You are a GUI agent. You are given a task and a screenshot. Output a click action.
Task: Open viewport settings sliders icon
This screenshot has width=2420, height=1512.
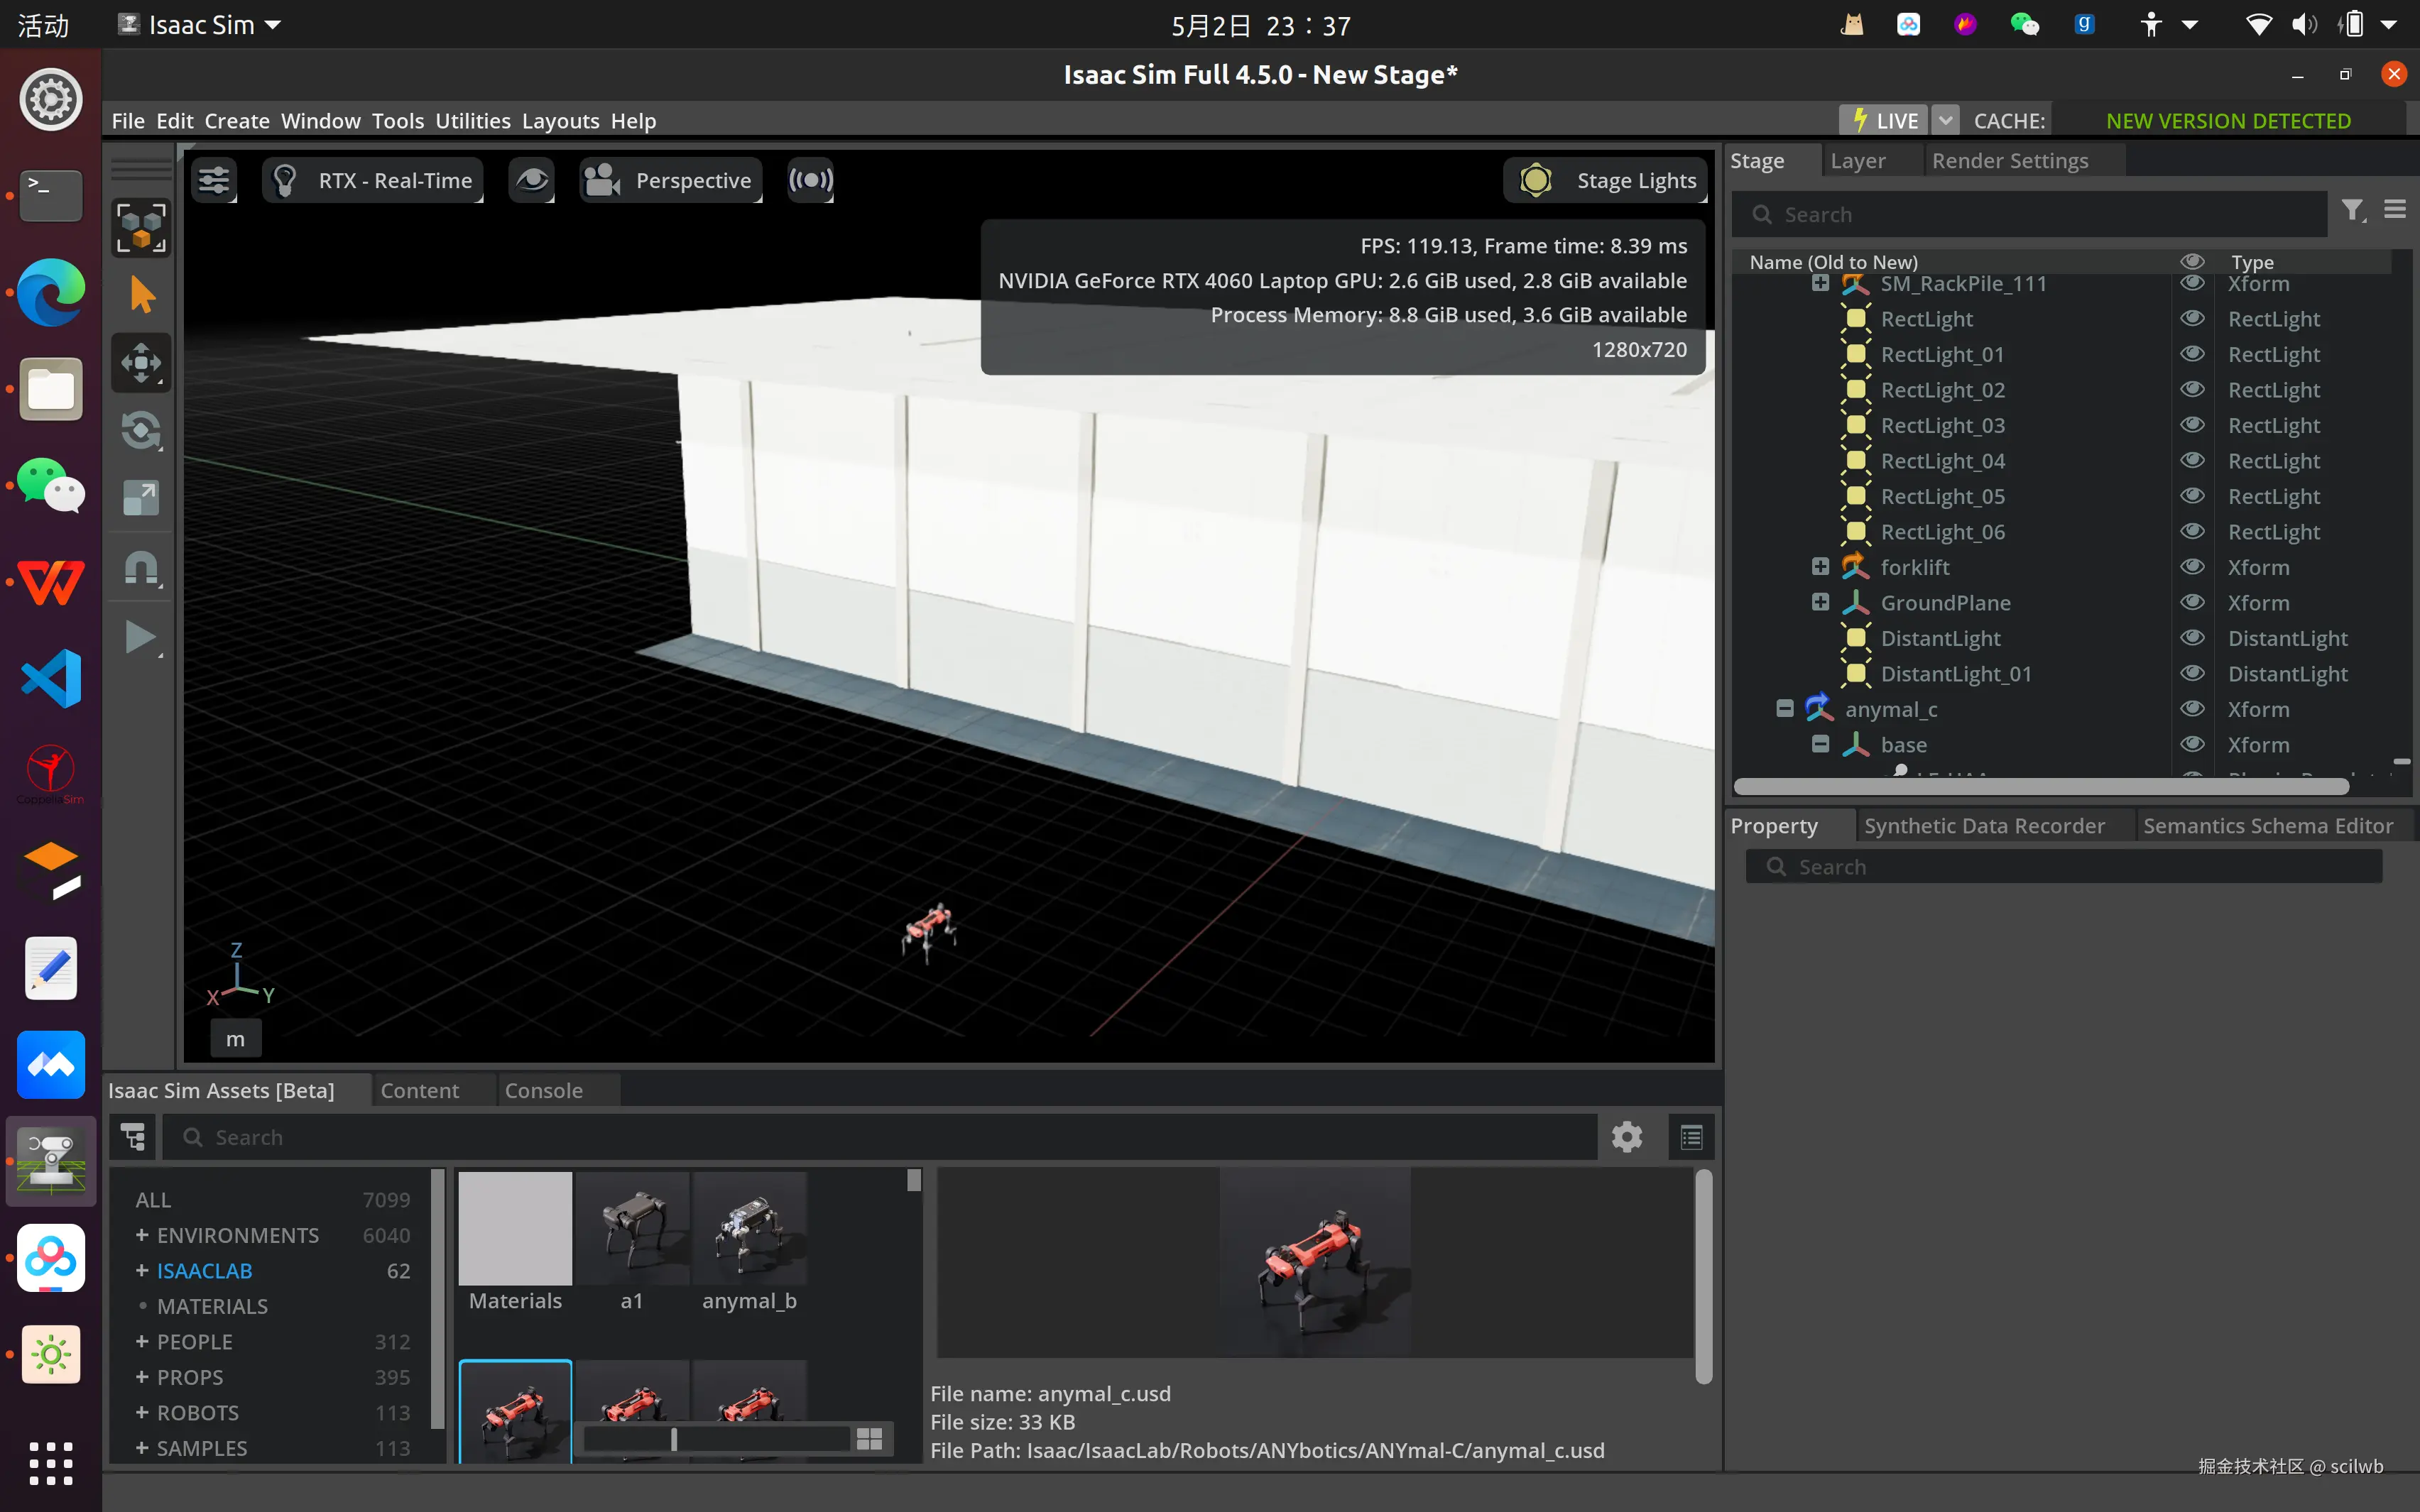pos(214,180)
